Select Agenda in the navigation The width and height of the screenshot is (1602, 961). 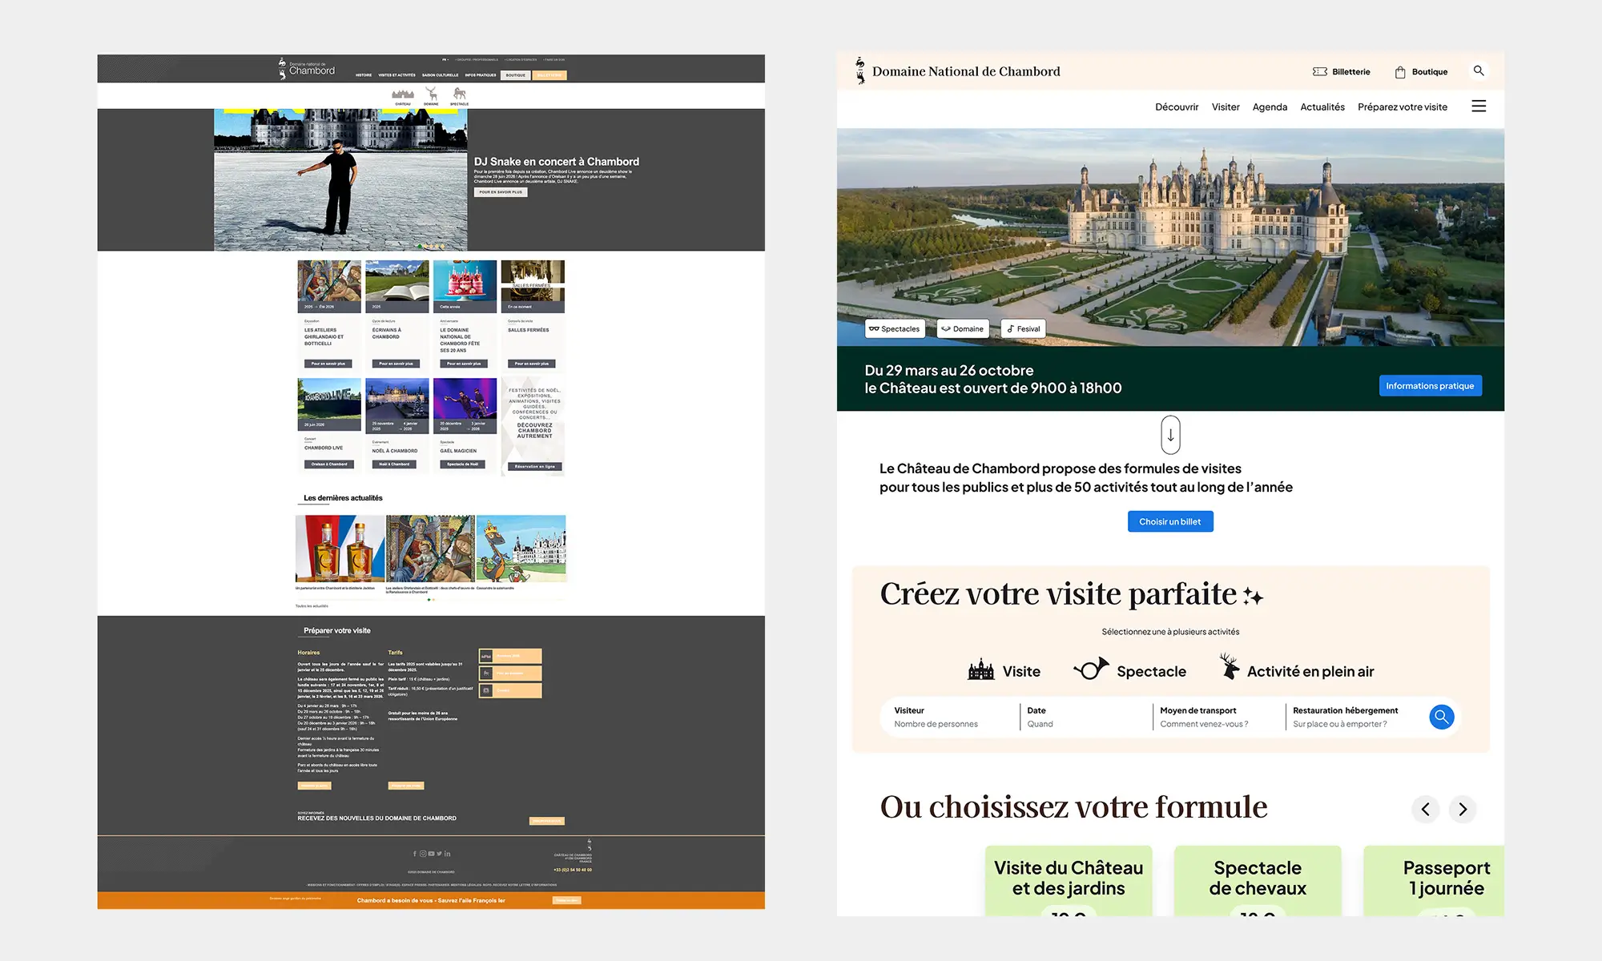[x=1270, y=107]
